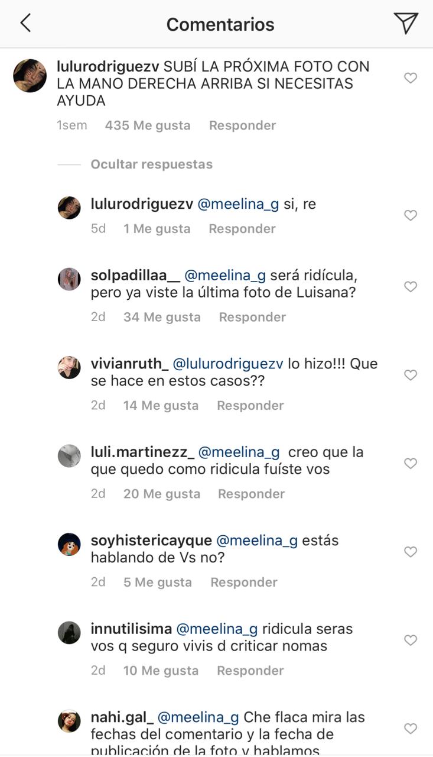Go back using the top-left arrow
433x757 pixels.
click(x=25, y=24)
